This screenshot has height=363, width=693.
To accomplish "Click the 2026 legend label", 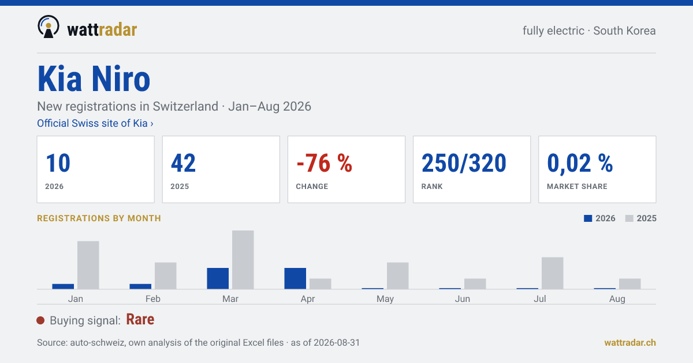I will [605, 218].
